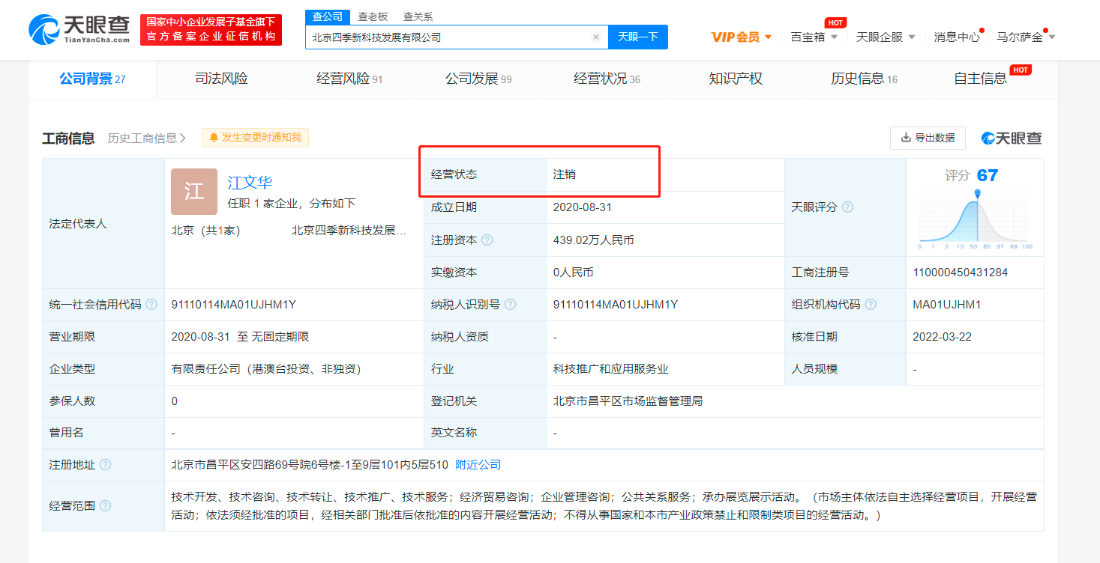Click the red government-registered credit agency banner

click(211, 30)
